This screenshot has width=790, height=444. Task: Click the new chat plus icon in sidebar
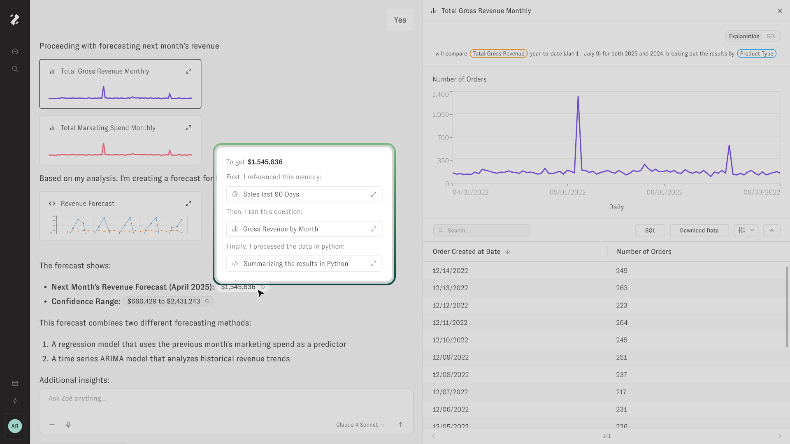(x=15, y=51)
